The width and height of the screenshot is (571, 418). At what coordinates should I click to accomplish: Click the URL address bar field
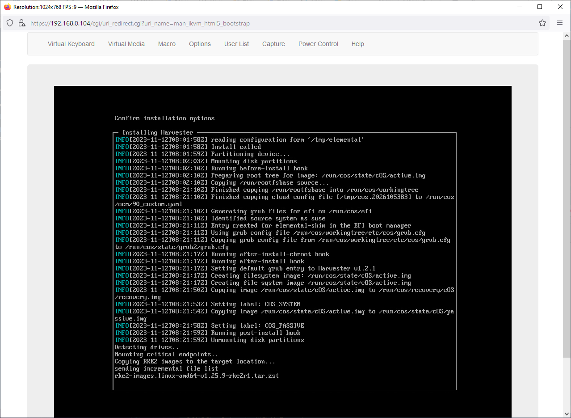(277, 23)
